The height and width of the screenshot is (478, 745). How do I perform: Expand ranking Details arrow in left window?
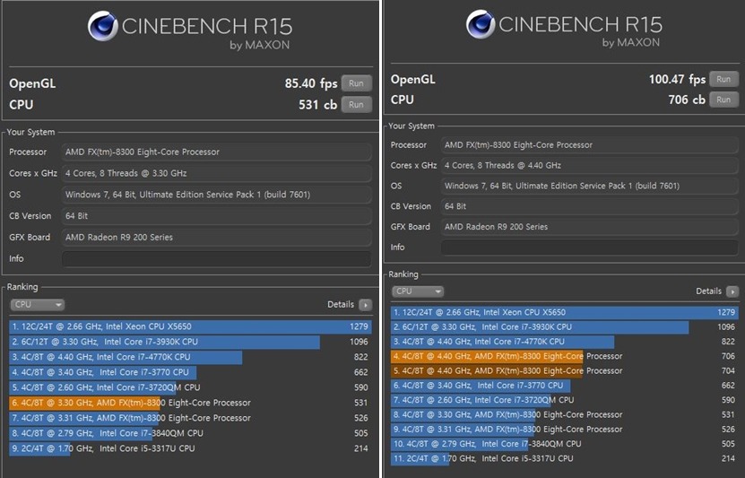tap(366, 305)
